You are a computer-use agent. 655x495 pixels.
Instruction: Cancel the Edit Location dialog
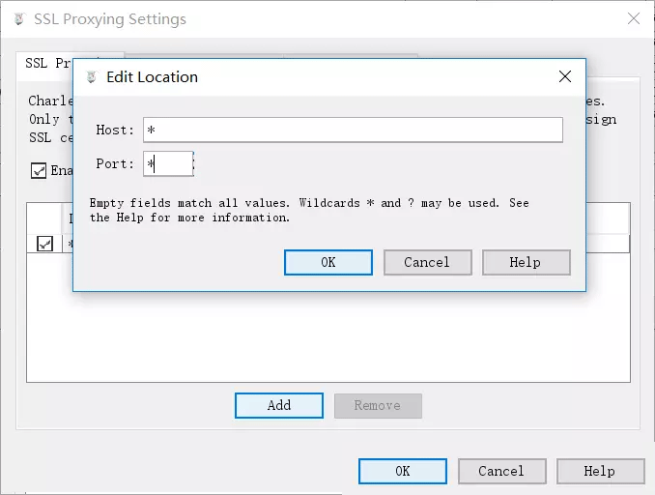(427, 262)
